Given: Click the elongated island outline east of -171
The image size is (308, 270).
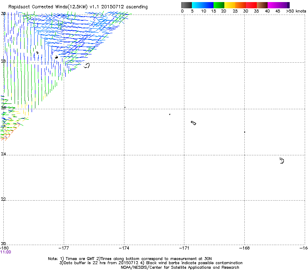Looking at the screenshot, I should 194,123.
